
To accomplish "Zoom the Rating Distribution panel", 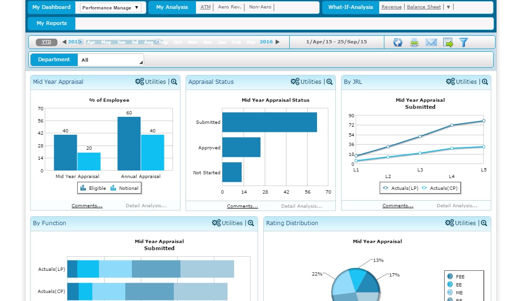I will (484, 223).
